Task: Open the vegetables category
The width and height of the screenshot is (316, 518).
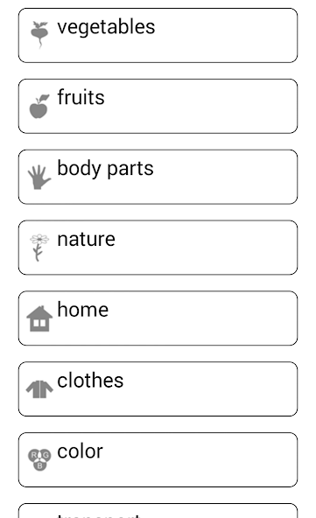Action: point(158,35)
